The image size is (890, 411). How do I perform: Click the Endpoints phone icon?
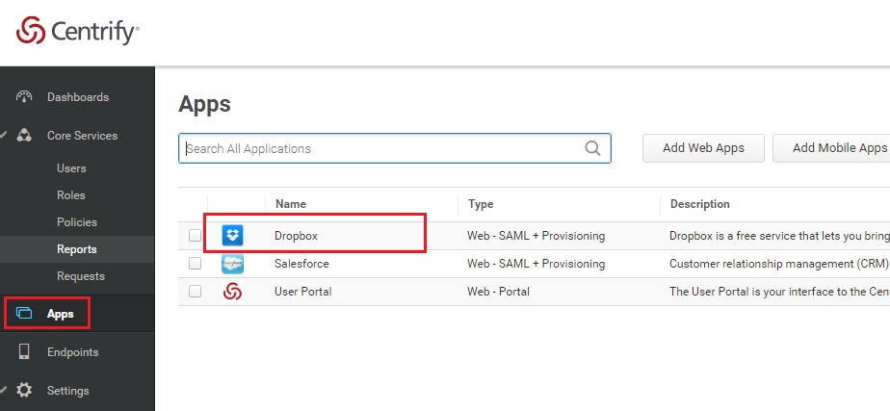click(x=24, y=352)
